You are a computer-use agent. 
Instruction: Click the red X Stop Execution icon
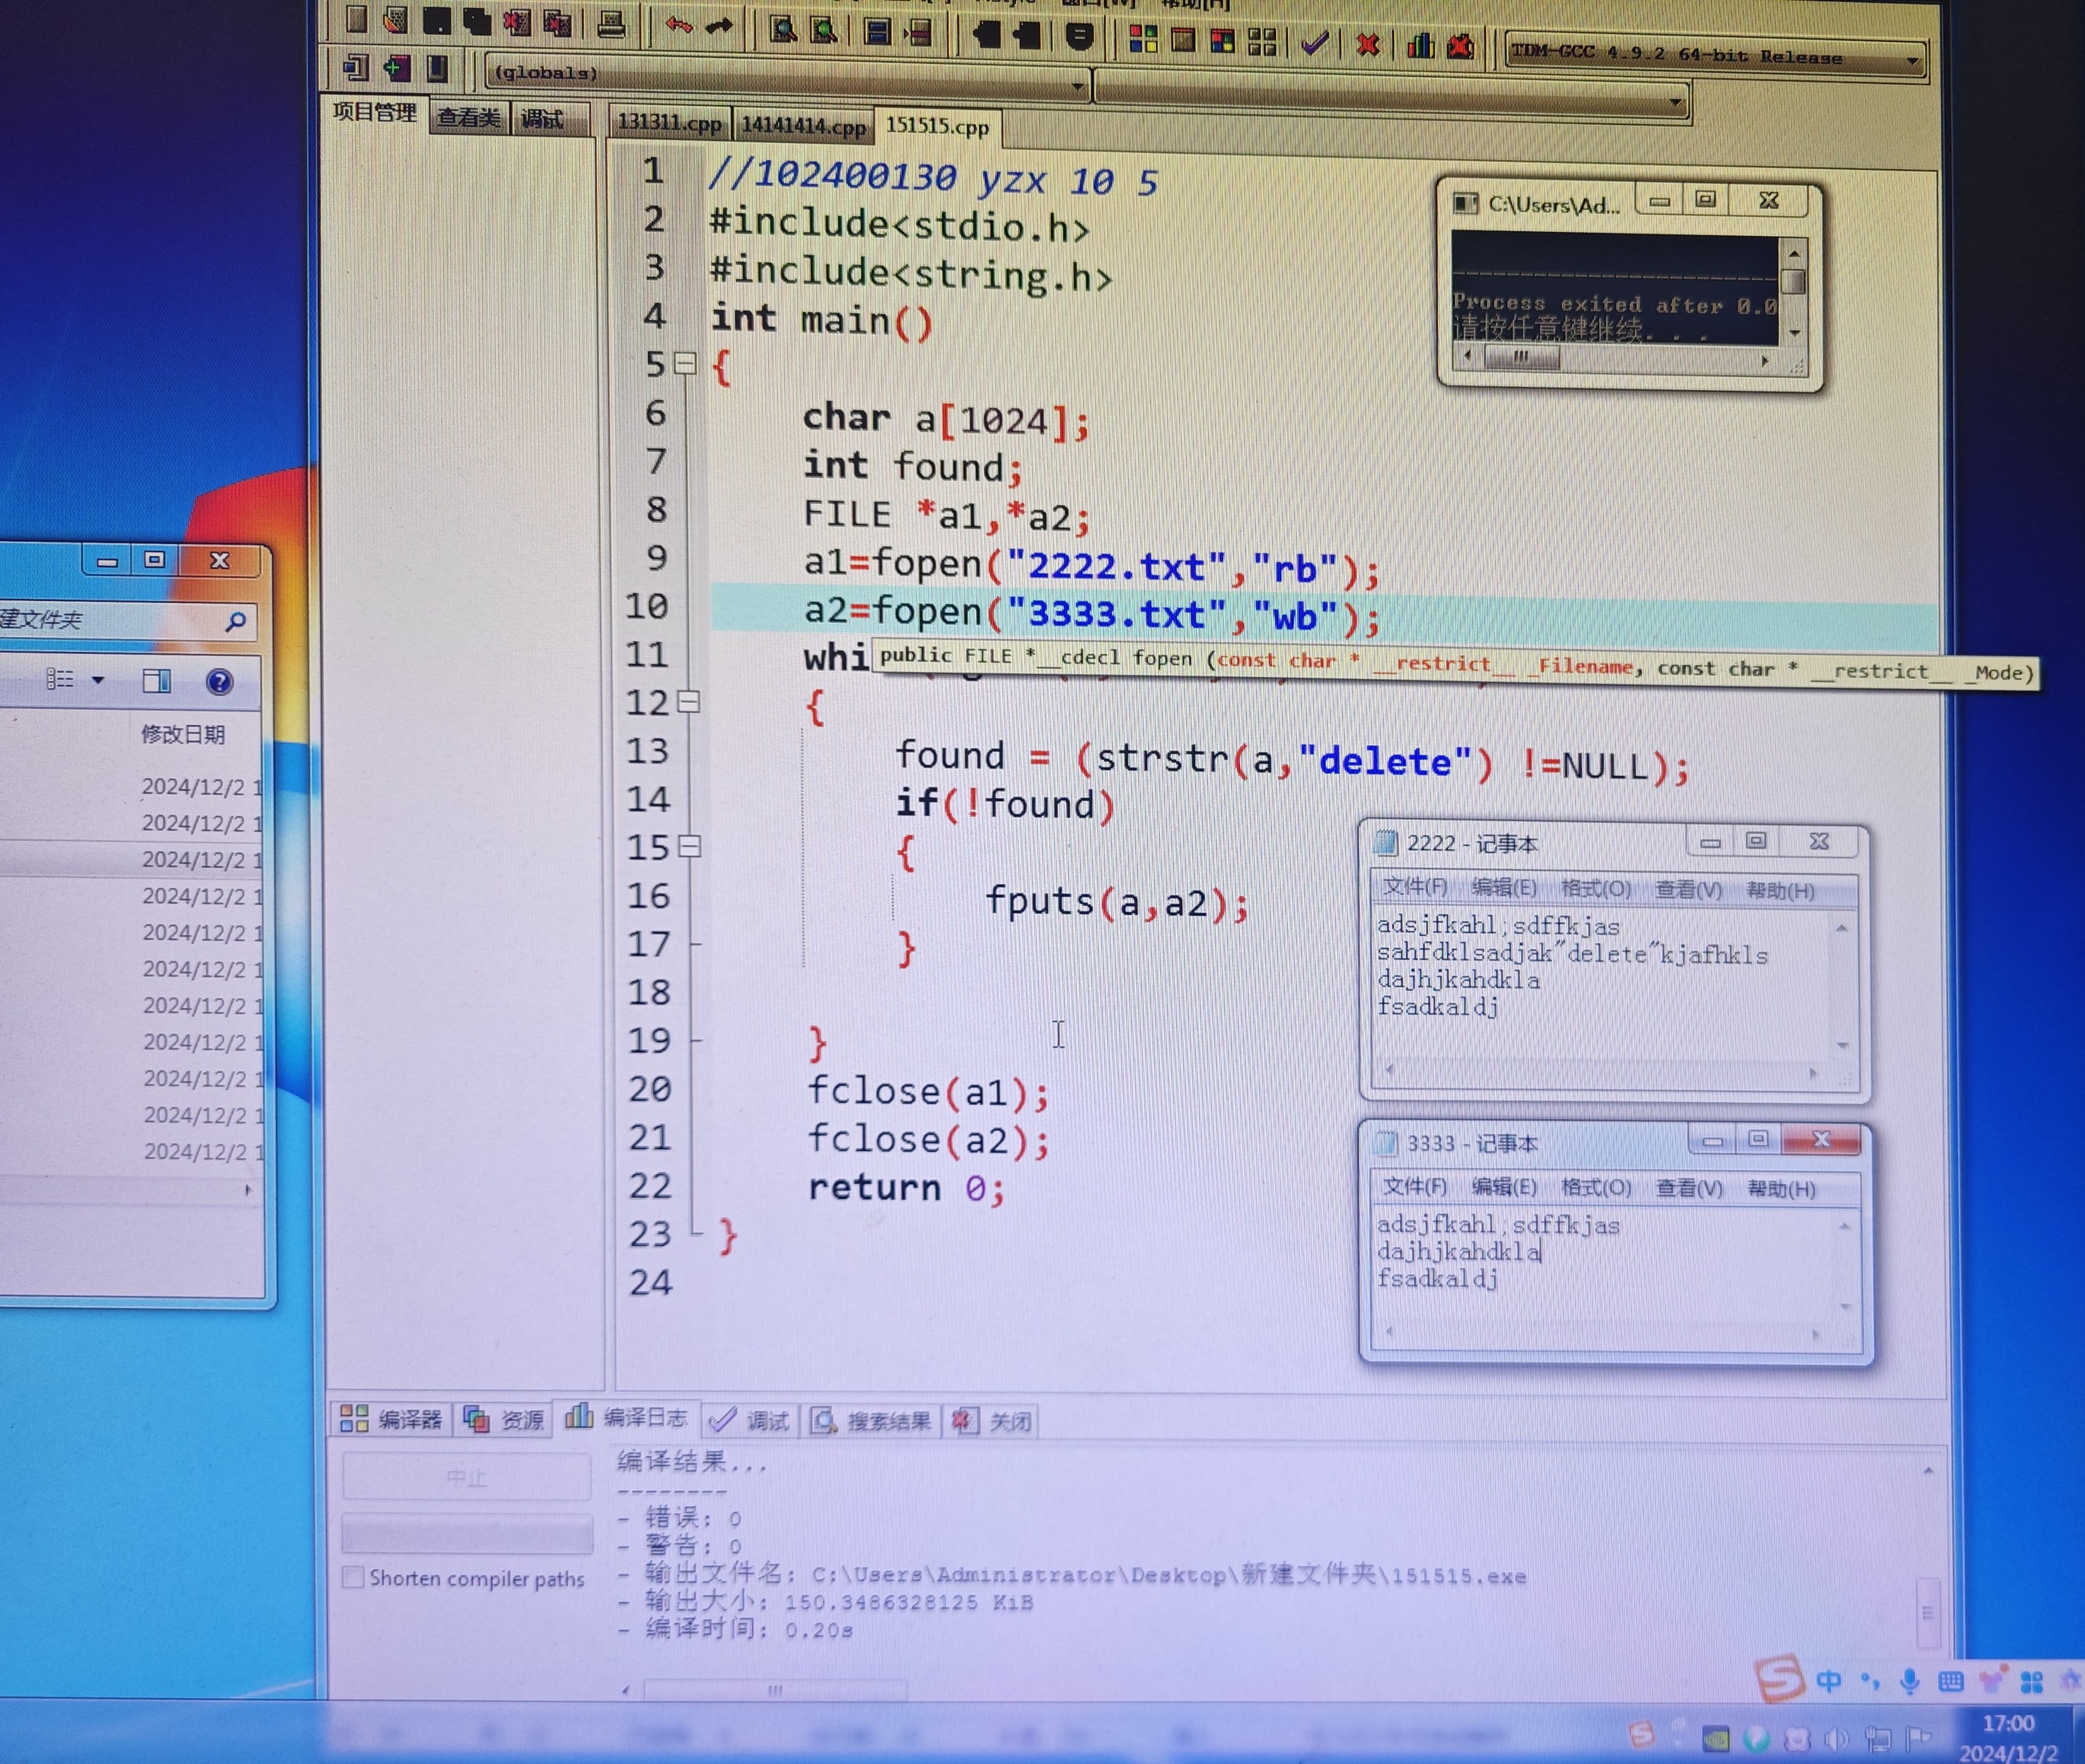(1367, 44)
